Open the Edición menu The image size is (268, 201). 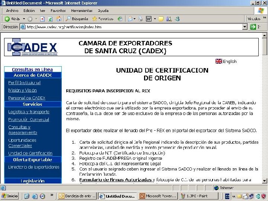[x=29, y=10]
